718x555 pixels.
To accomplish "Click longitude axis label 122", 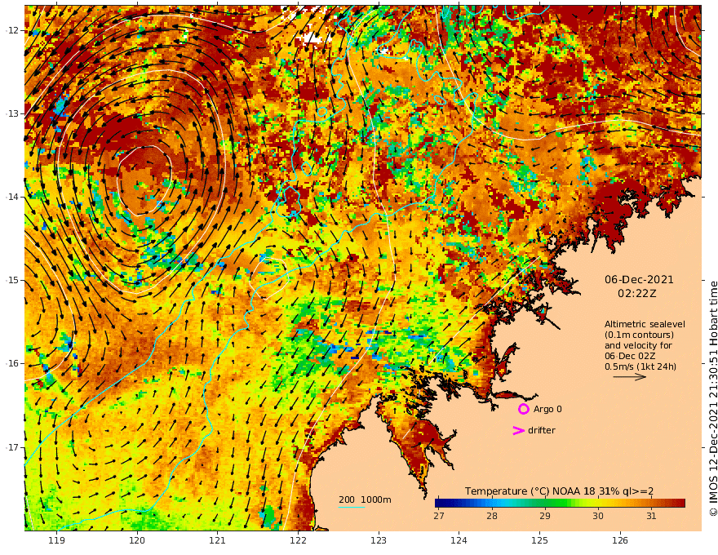I will [298, 540].
